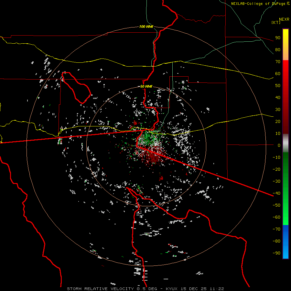The height and width of the screenshot is (291, 291).
Task: Click the "STORM RELATIVE VELOCITY 0.5 DEG" caption
Action: point(112,289)
